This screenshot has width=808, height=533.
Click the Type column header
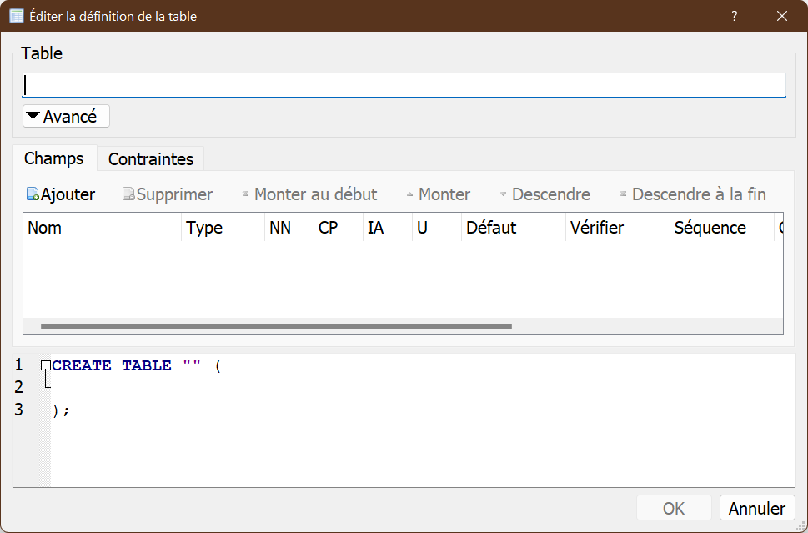[221, 228]
